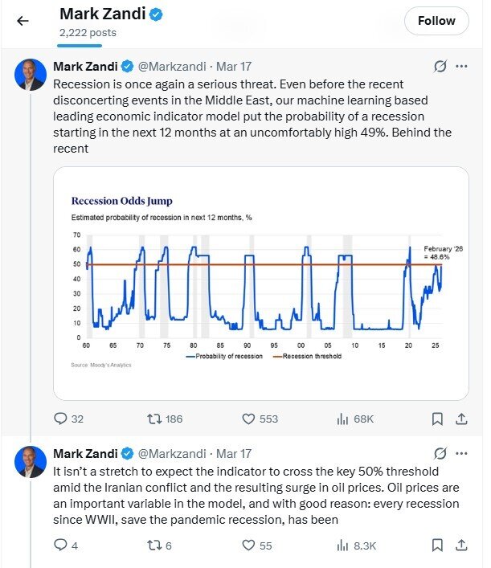Bookmark the first post
The height and width of the screenshot is (568, 491).
pyautogui.click(x=437, y=419)
